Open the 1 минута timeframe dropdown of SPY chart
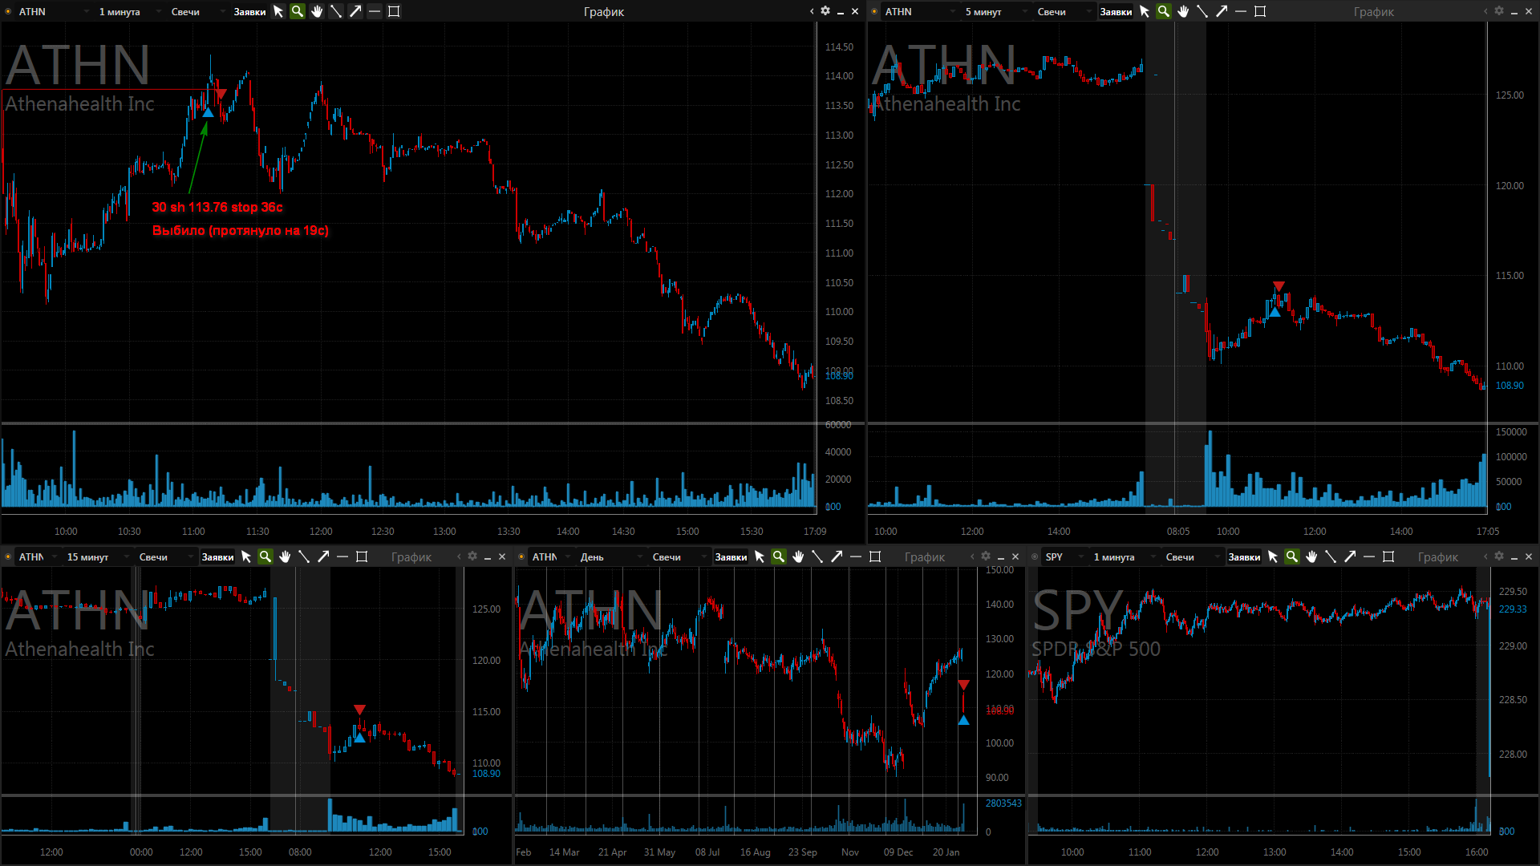Image resolution: width=1540 pixels, height=866 pixels. 1123,557
